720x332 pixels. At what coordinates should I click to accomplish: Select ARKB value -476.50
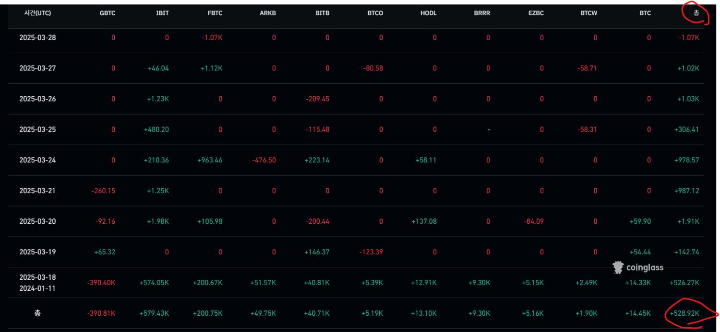264,160
